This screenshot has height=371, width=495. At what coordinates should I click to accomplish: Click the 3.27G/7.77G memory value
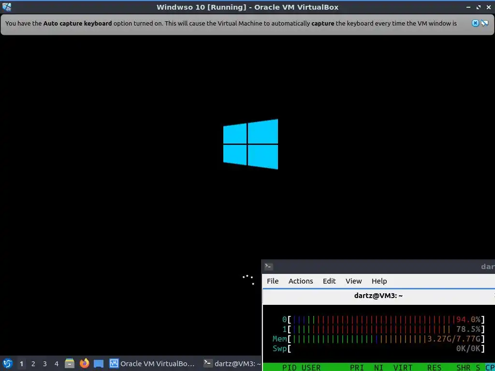pos(453,339)
